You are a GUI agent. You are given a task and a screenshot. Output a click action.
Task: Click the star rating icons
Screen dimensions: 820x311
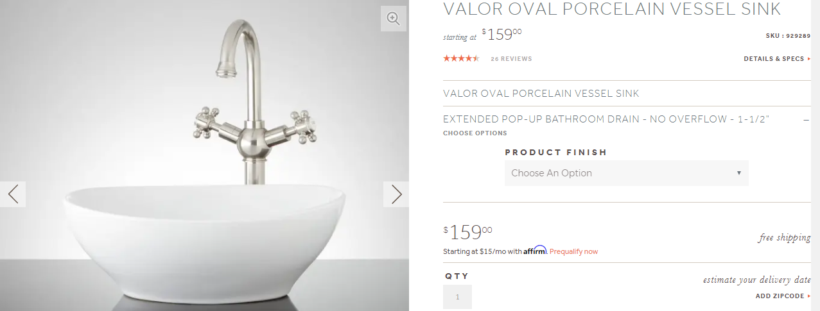click(x=461, y=58)
